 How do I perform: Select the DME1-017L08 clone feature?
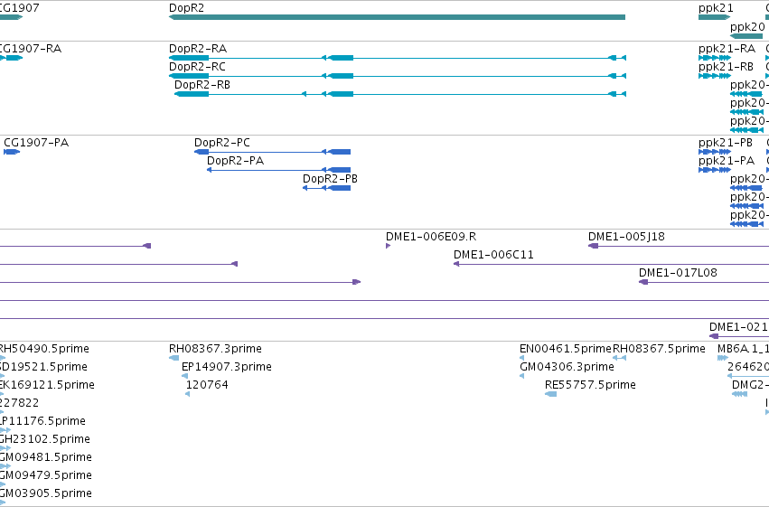[704, 282]
